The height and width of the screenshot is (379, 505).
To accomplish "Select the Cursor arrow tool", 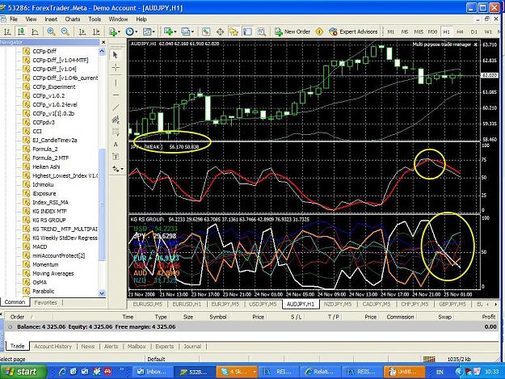I will click(x=116, y=55).
